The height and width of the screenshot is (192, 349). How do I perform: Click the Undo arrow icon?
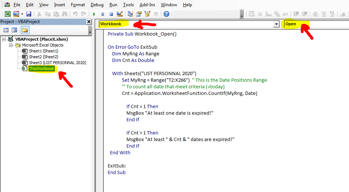tap(75, 14)
